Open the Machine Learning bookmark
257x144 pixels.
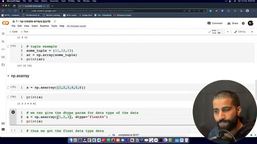point(52,15)
